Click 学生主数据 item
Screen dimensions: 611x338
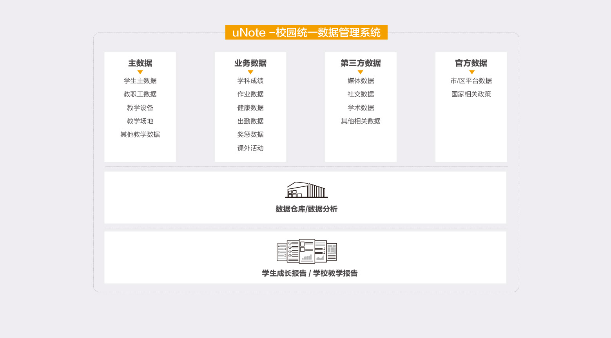[x=140, y=81]
